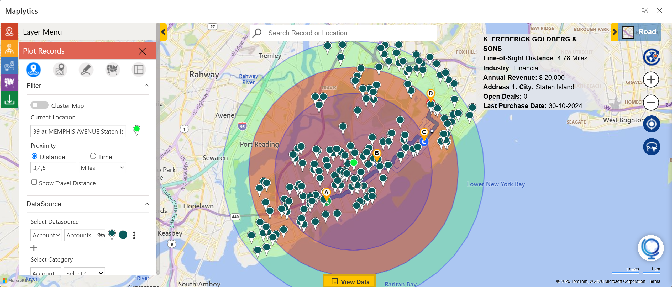Click the green current location pin icon
The height and width of the screenshot is (287, 672).
pos(137,130)
